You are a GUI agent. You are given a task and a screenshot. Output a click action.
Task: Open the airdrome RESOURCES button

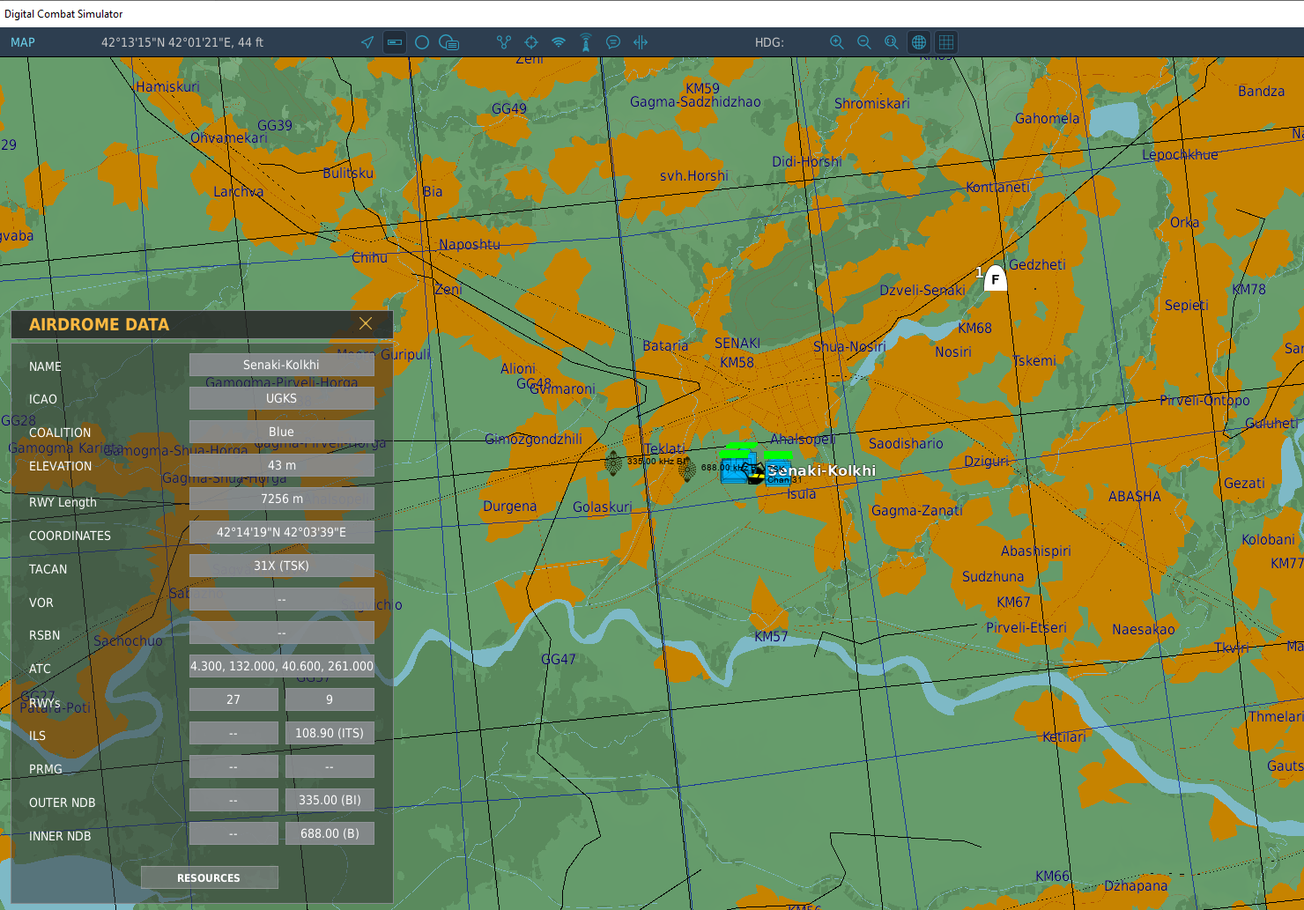[209, 877]
